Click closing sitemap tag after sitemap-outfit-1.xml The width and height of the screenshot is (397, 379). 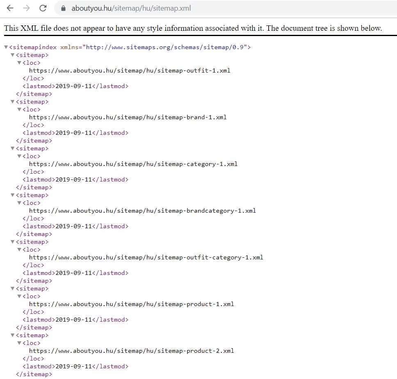click(34, 94)
